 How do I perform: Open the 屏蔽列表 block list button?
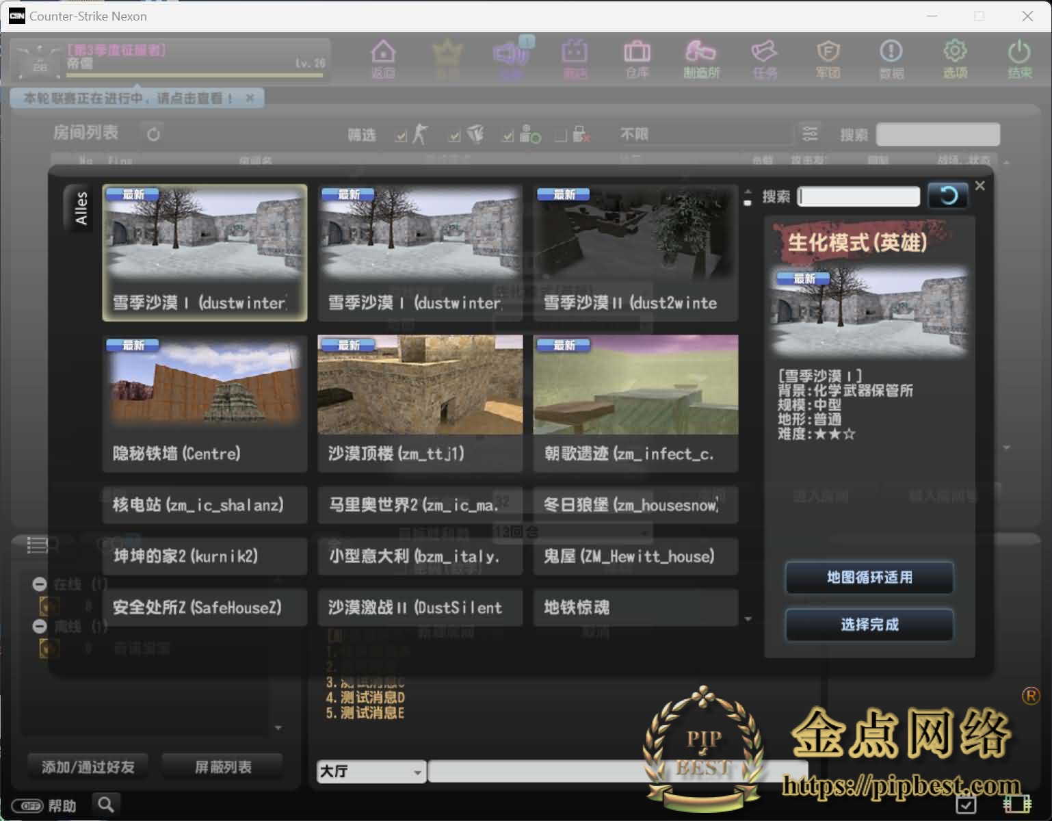point(223,768)
